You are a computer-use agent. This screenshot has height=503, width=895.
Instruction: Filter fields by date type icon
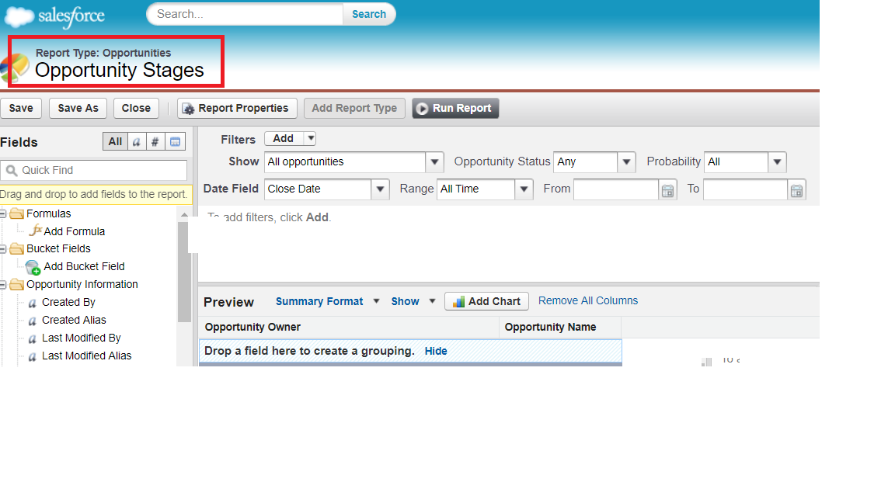click(x=176, y=141)
